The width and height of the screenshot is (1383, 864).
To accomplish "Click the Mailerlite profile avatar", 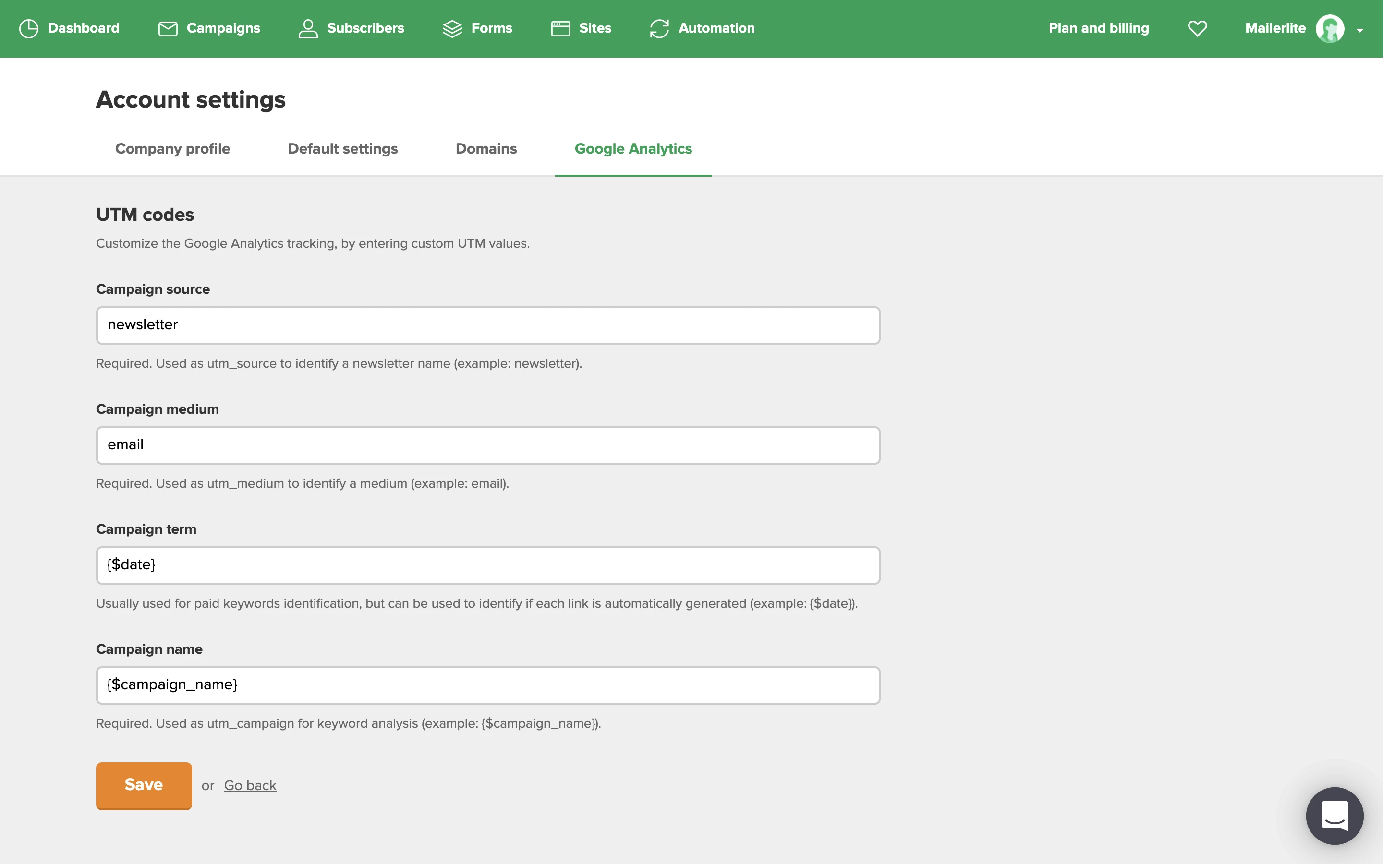I will pyautogui.click(x=1330, y=29).
